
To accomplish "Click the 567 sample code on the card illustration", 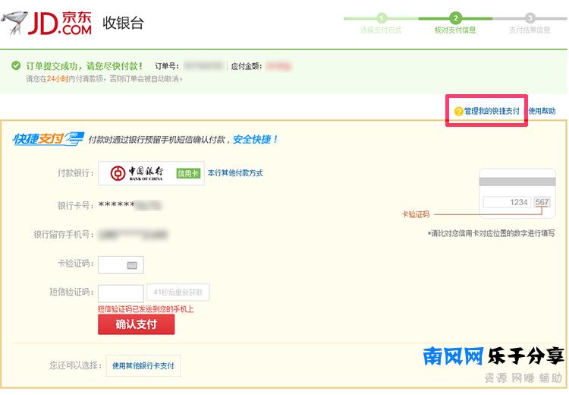I will [542, 202].
